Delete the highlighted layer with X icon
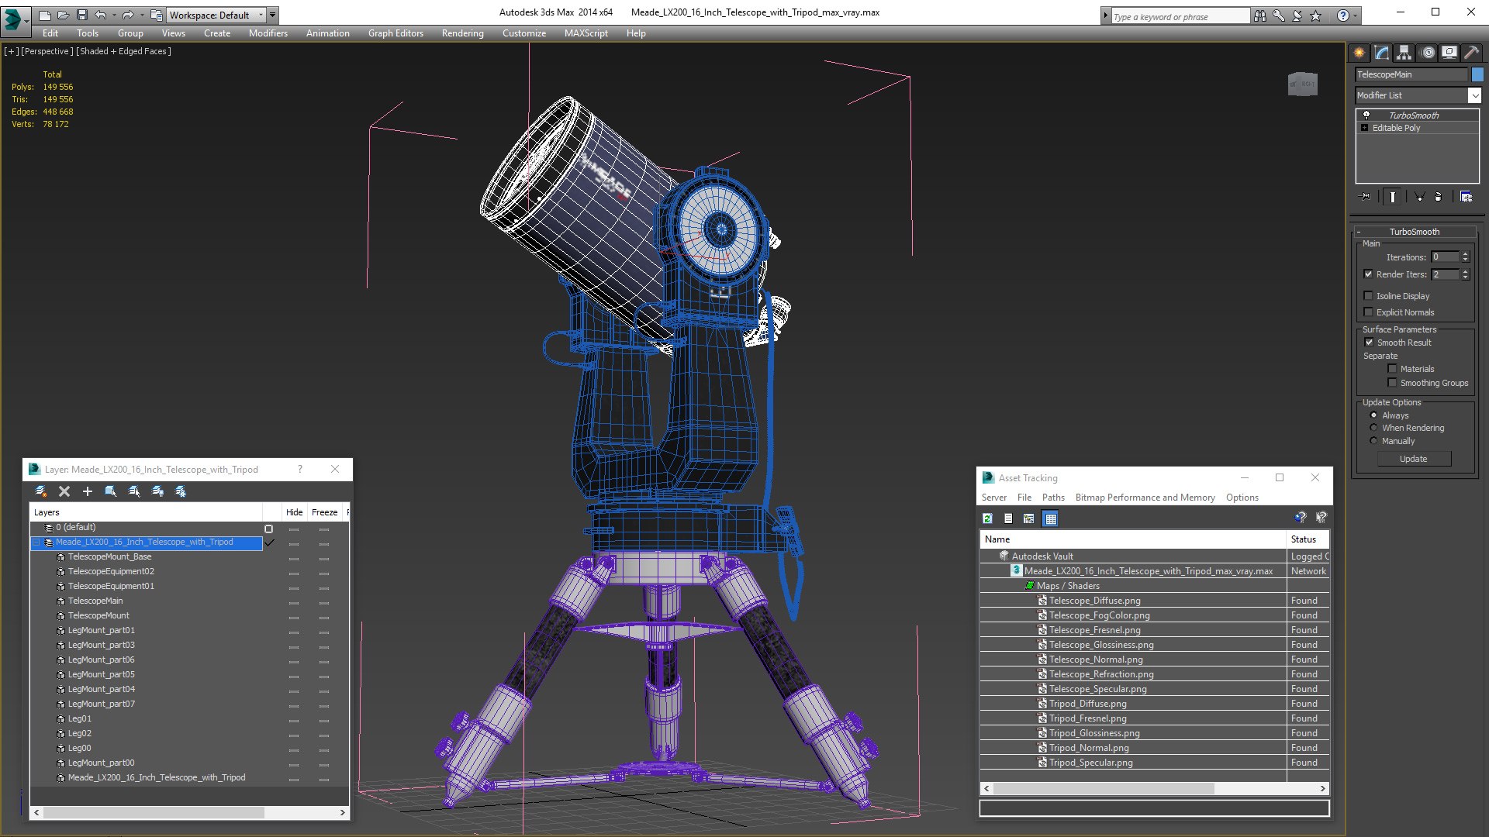Screen dimensions: 1489x837 64,491
